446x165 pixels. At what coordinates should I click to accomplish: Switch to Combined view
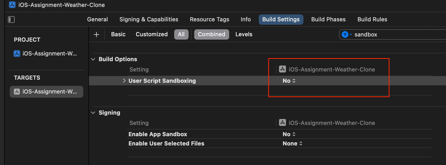tap(211, 34)
